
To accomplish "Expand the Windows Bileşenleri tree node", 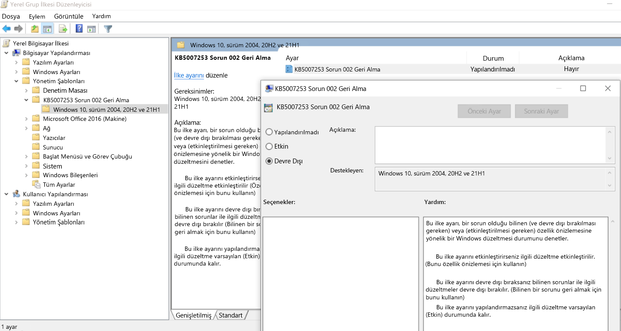I will point(26,175).
